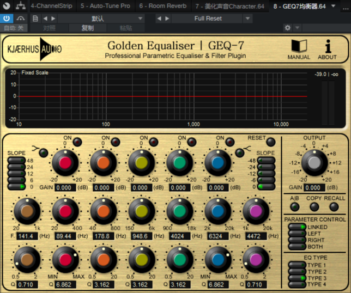Go to next preset in 默认 selector
Image resolution: width=351 pixels, height=293 pixels.
click(x=53, y=19)
